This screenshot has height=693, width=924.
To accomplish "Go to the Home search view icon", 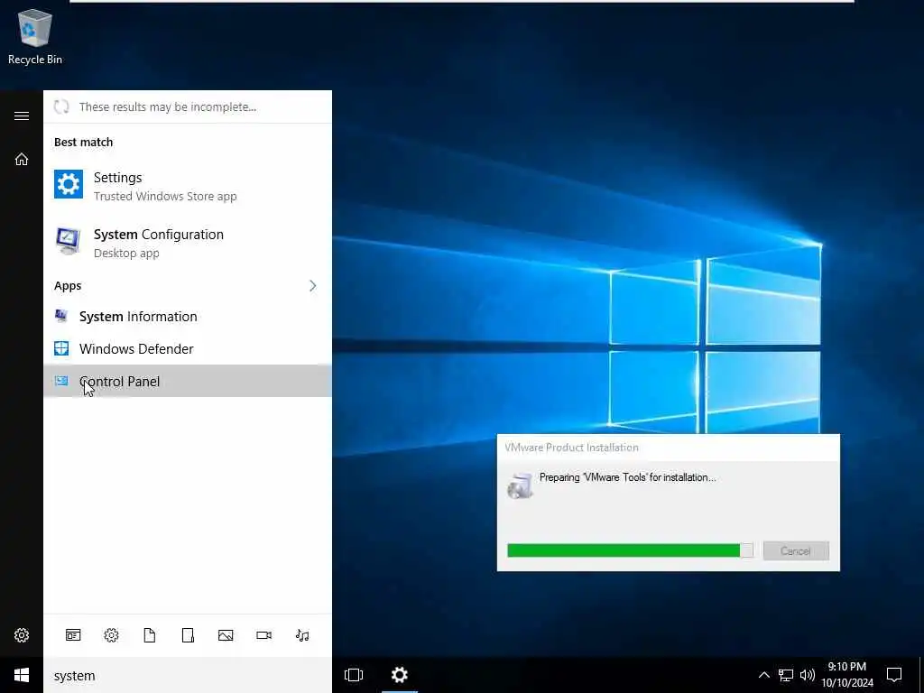I will point(22,159).
